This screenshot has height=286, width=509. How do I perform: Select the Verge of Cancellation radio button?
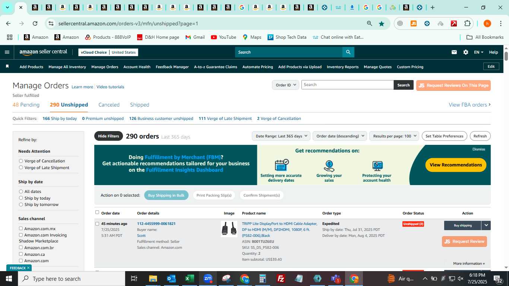tap(21, 161)
